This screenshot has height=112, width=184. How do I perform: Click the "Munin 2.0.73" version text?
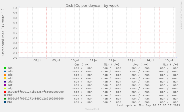pyautogui.click(x=92, y=109)
